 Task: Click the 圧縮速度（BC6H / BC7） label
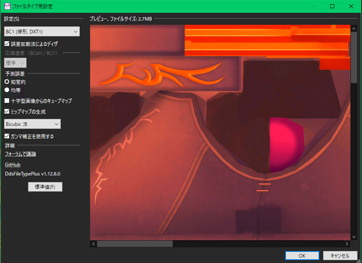click(x=31, y=53)
